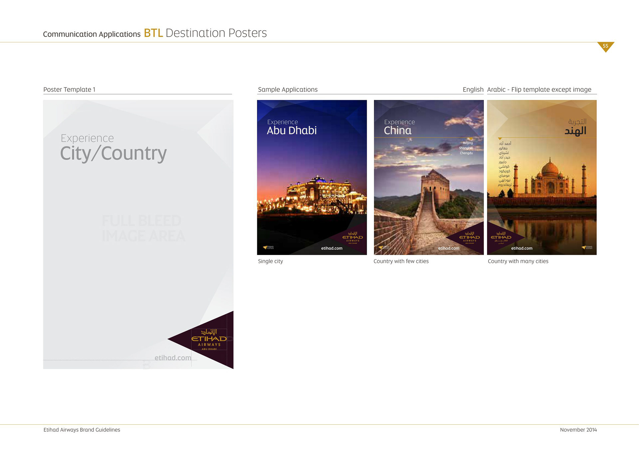Click the Sample Applications heading
Image resolution: width=639 pixels, height=452 pixels.
(x=288, y=90)
